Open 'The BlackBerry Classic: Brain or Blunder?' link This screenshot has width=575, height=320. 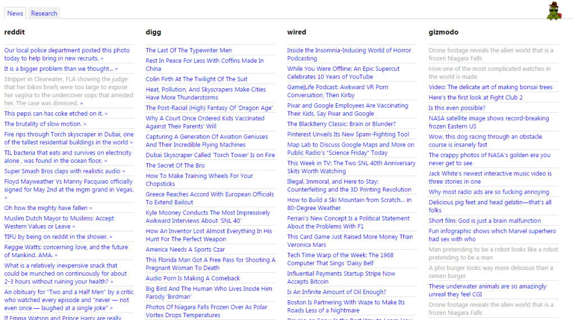[x=341, y=124]
